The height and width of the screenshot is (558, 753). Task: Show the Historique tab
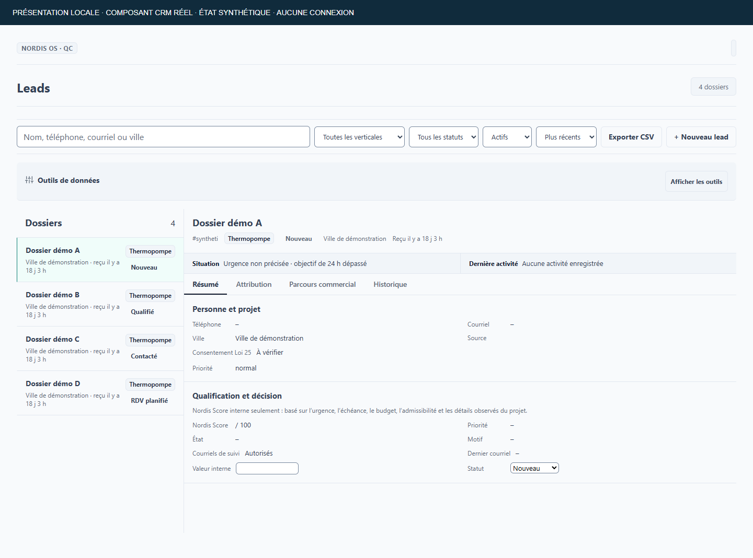pos(390,284)
